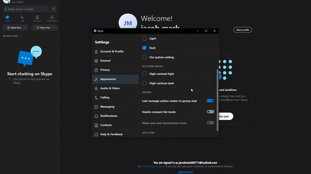311x174 pixels.
Task: Click the Settings window vertical scrollbar
Action: tap(218, 100)
